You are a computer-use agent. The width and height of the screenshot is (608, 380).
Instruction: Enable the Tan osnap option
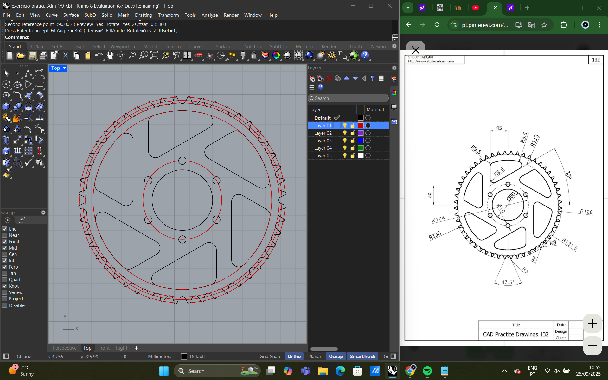click(x=4, y=273)
